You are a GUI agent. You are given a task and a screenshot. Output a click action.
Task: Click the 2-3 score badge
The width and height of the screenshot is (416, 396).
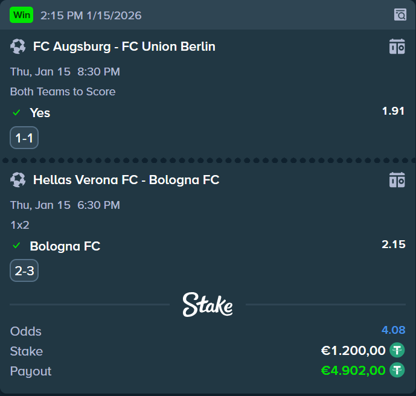click(24, 271)
